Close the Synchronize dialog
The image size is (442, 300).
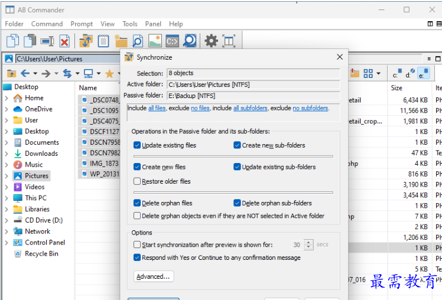point(340,57)
